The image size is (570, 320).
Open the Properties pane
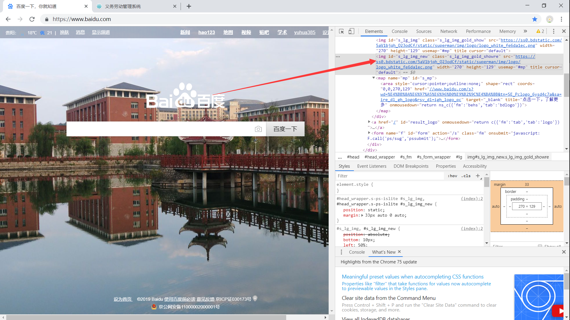[446, 166]
